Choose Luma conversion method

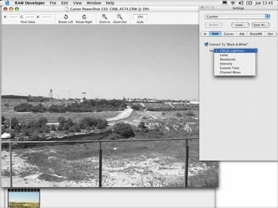coord(235,55)
